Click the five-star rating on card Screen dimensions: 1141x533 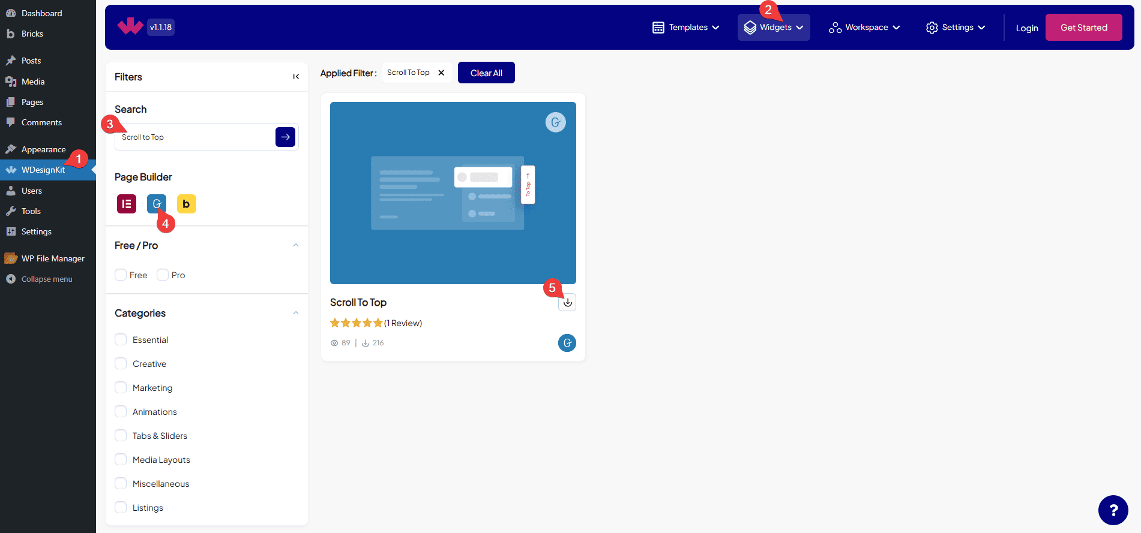click(x=357, y=323)
